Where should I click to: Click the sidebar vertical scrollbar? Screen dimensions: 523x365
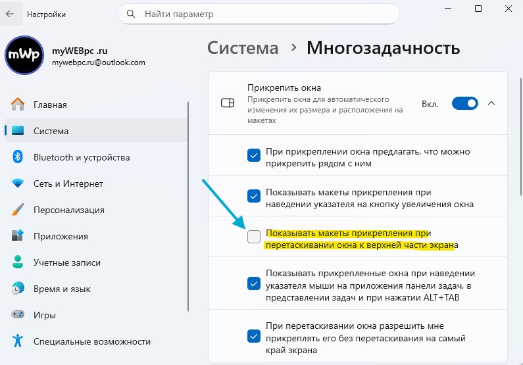coord(188,207)
